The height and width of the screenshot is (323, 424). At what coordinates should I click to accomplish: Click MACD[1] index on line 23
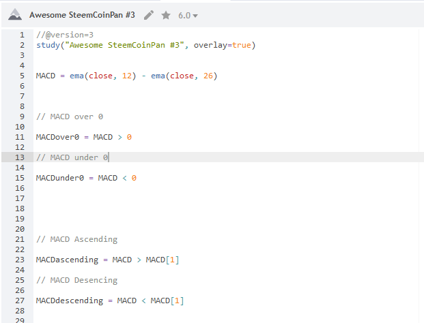coord(162,260)
